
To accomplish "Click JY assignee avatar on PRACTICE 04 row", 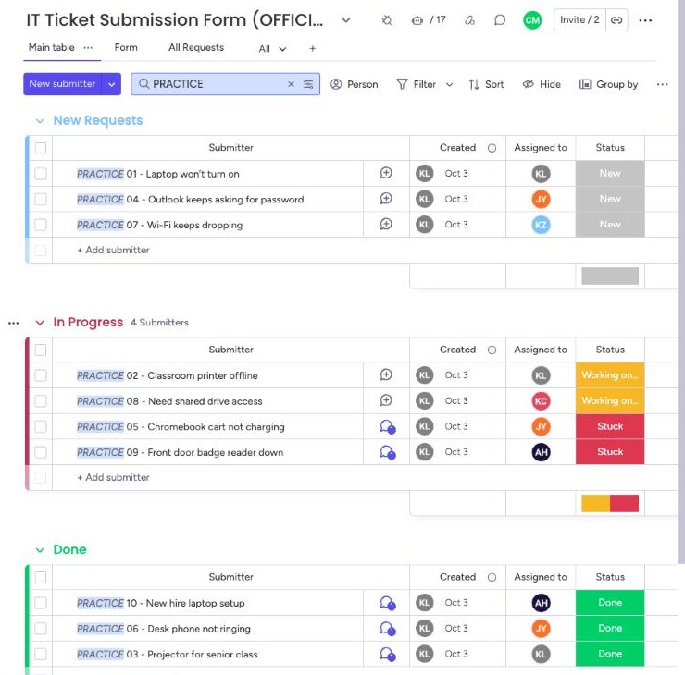I will point(541,200).
